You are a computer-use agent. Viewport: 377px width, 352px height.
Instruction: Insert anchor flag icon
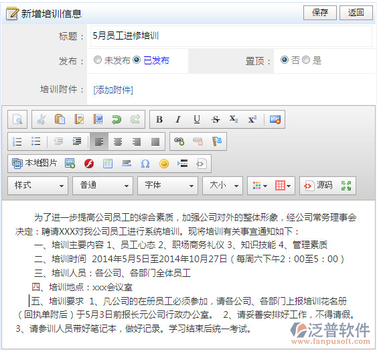coord(217,141)
